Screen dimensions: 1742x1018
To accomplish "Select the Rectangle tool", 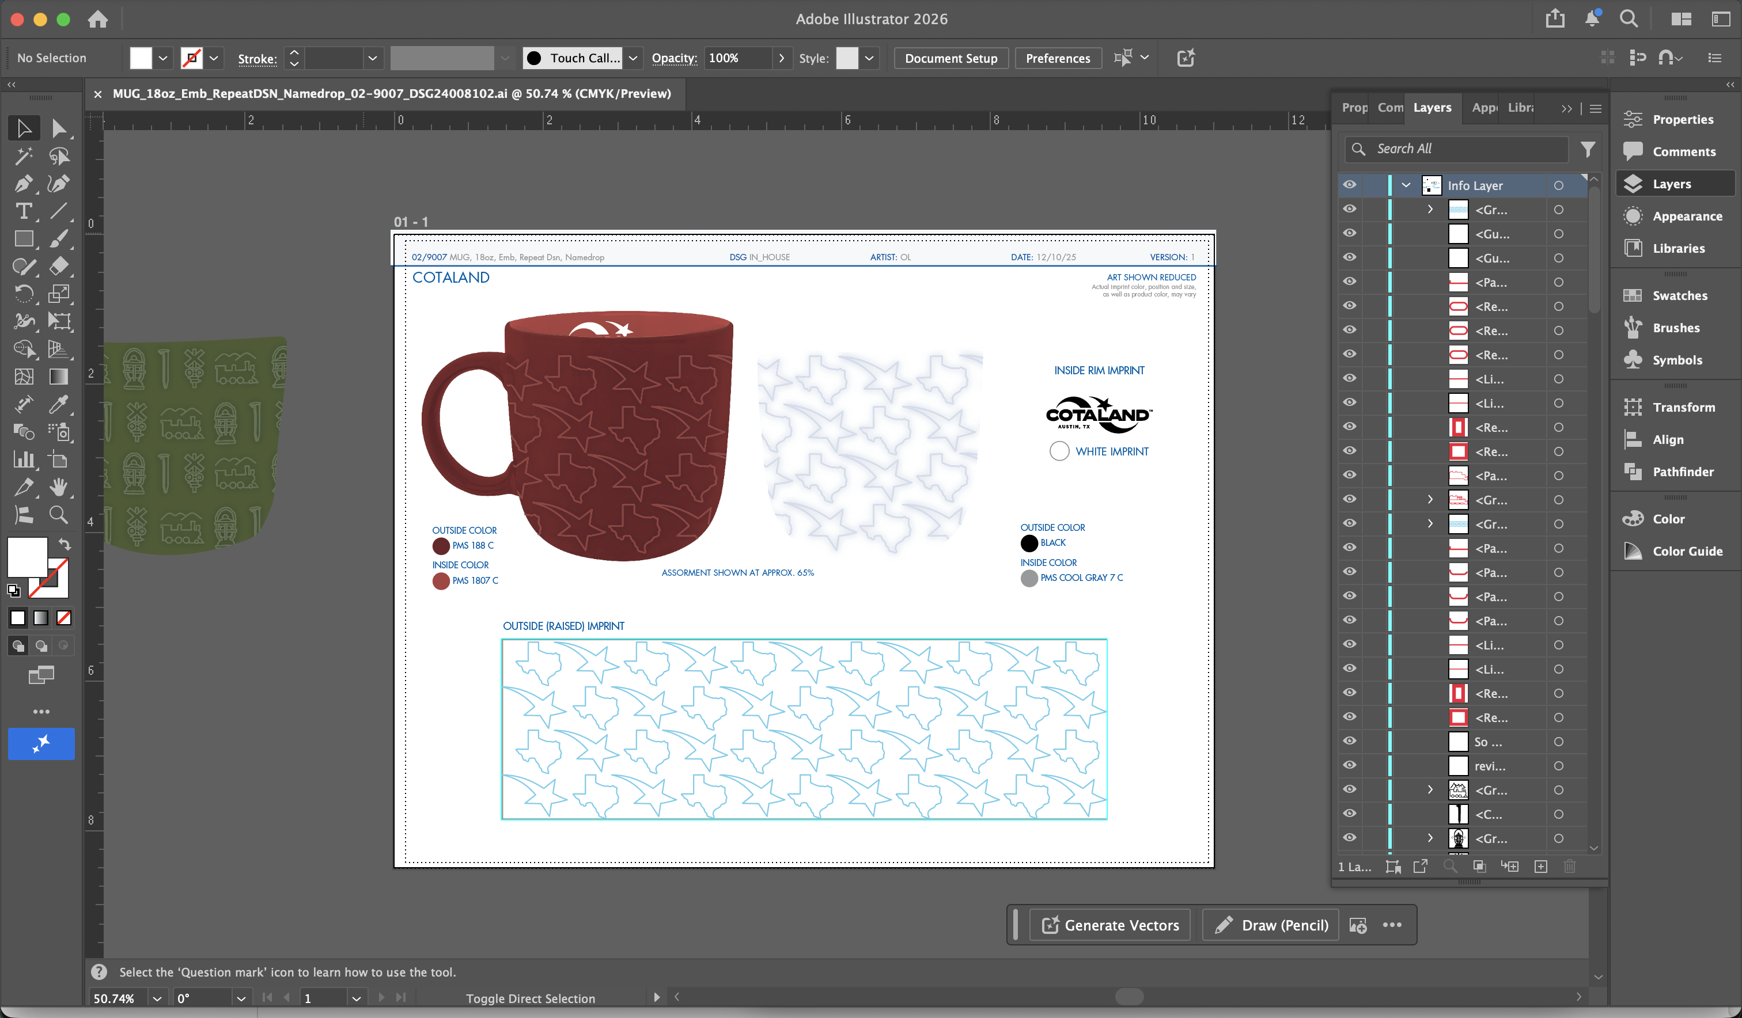I will [x=24, y=239].
